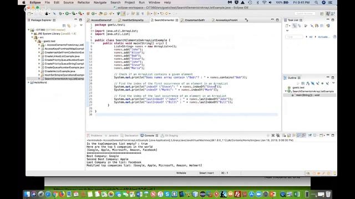Open Finder from the Dock
This screenshot has height=199, width=355.
27,194
